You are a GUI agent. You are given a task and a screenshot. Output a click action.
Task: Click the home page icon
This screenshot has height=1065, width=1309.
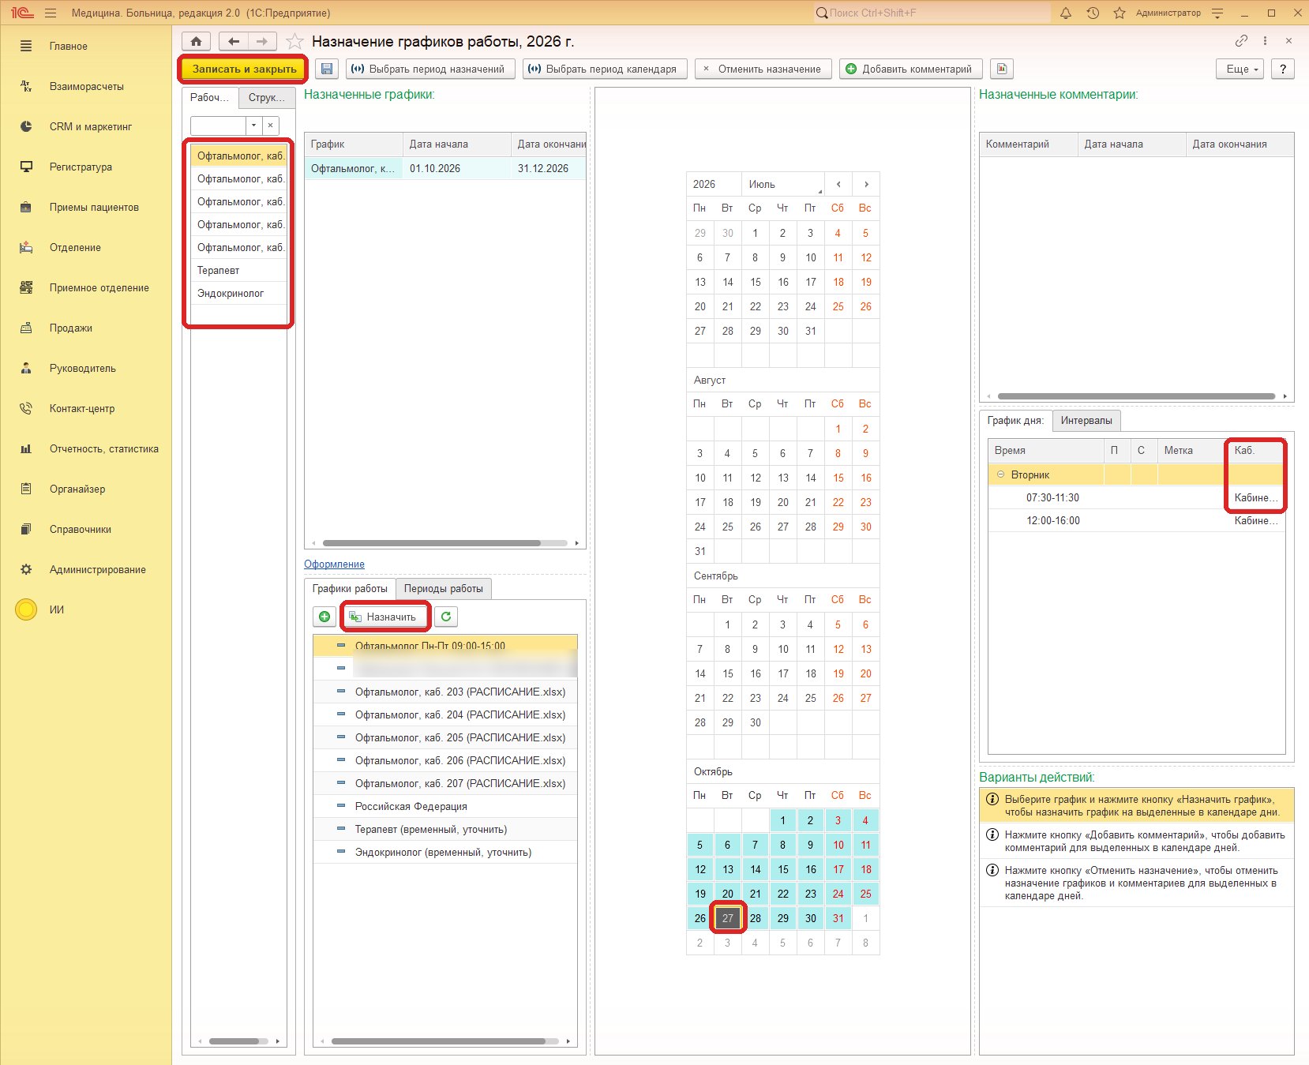[x=196, y=41]
